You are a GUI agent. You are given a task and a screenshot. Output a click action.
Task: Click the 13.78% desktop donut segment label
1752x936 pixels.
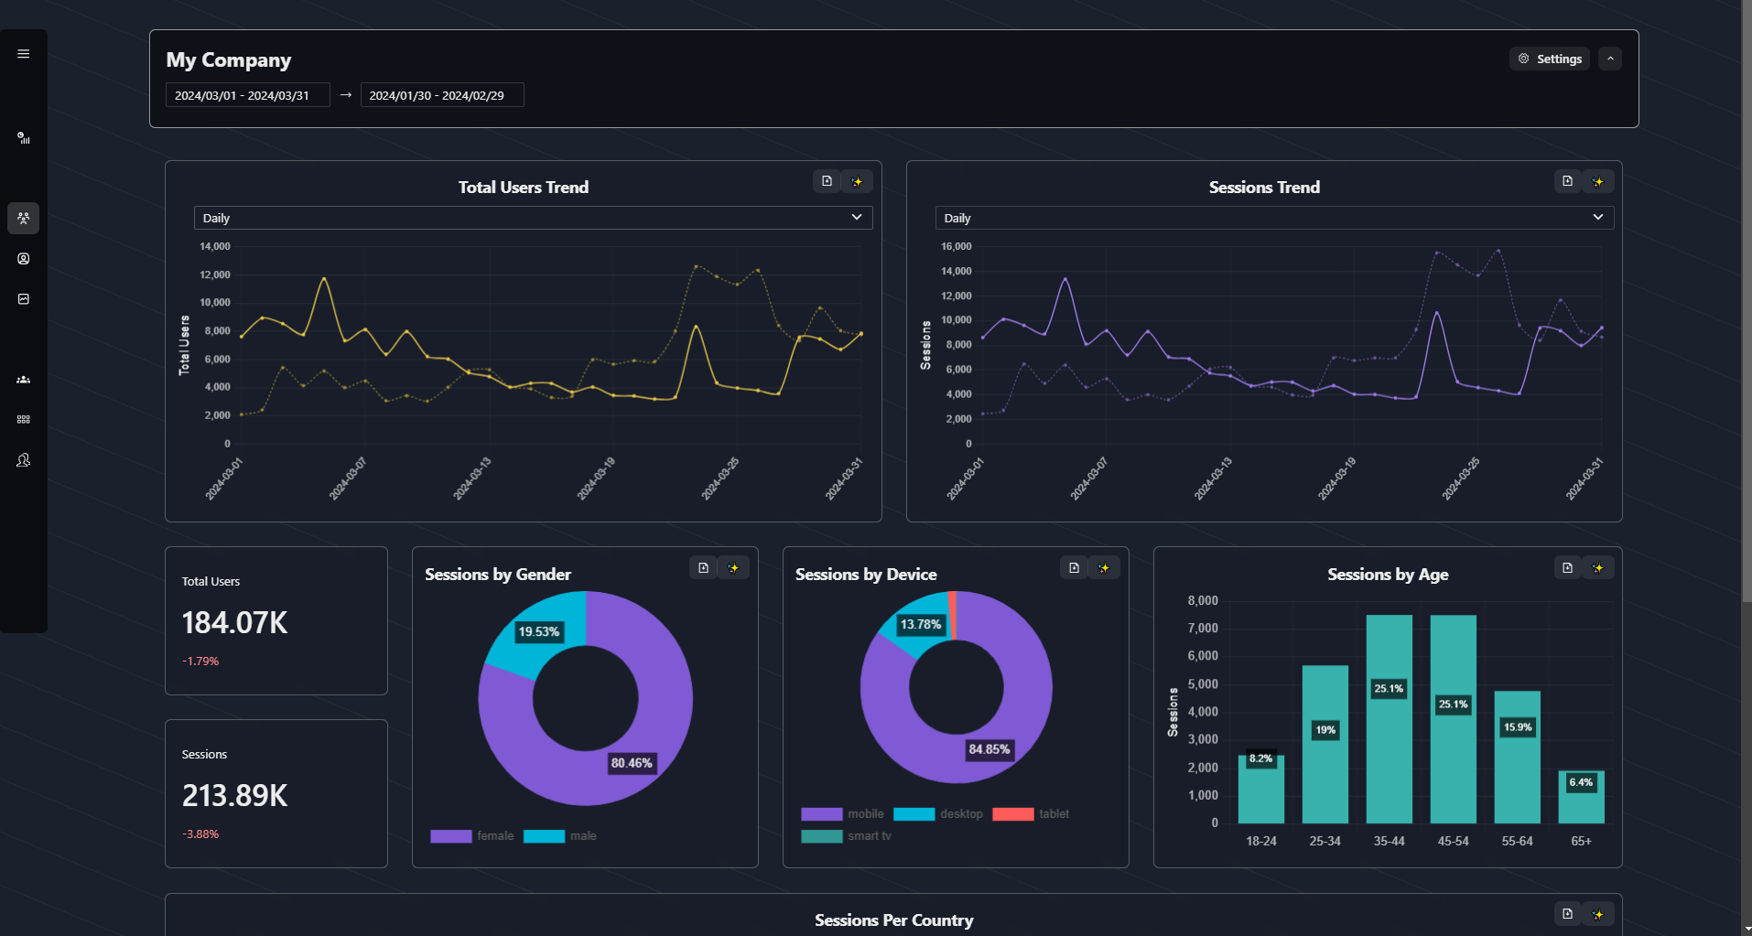920,624
